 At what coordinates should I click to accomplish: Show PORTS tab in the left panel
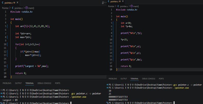(57, 83)
